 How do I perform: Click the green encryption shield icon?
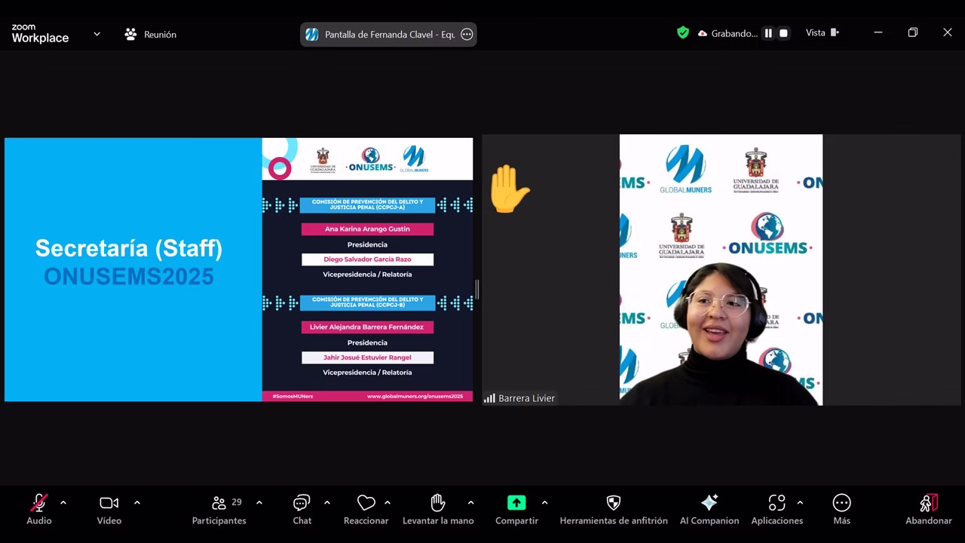(x=683, y=33)
